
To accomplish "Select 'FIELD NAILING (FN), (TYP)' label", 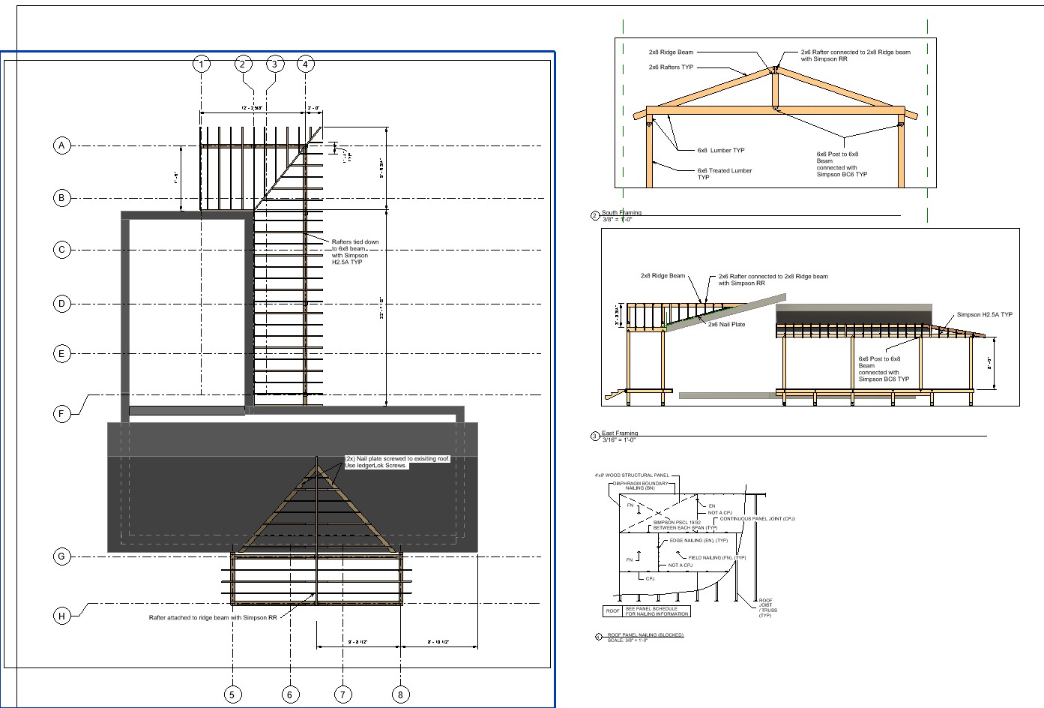I will pyautogui.click(x=717, y=558).
